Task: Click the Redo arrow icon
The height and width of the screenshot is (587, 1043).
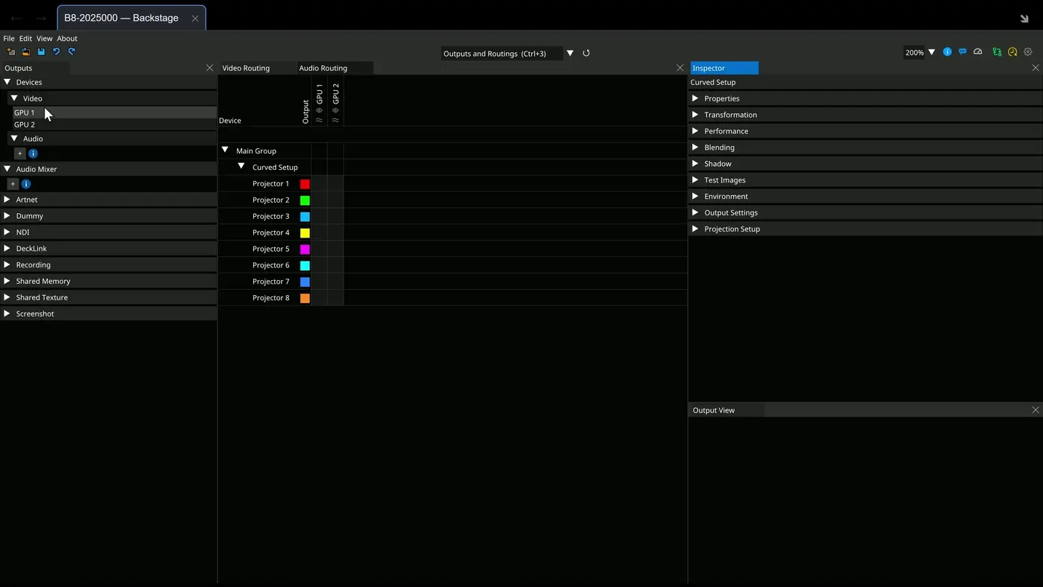Action: point(72,52)
